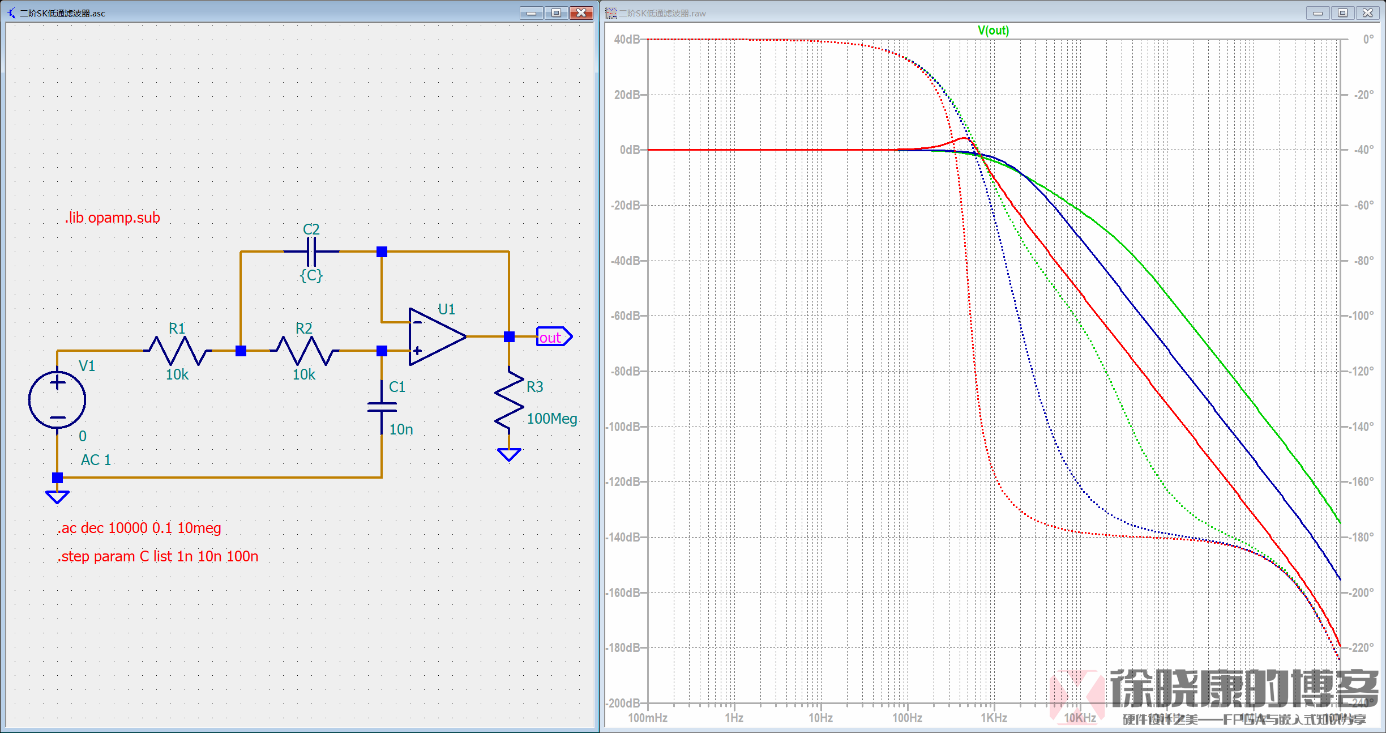Select the C2 capacitor symbol
1386x733 pixels.
coord(311,252)
